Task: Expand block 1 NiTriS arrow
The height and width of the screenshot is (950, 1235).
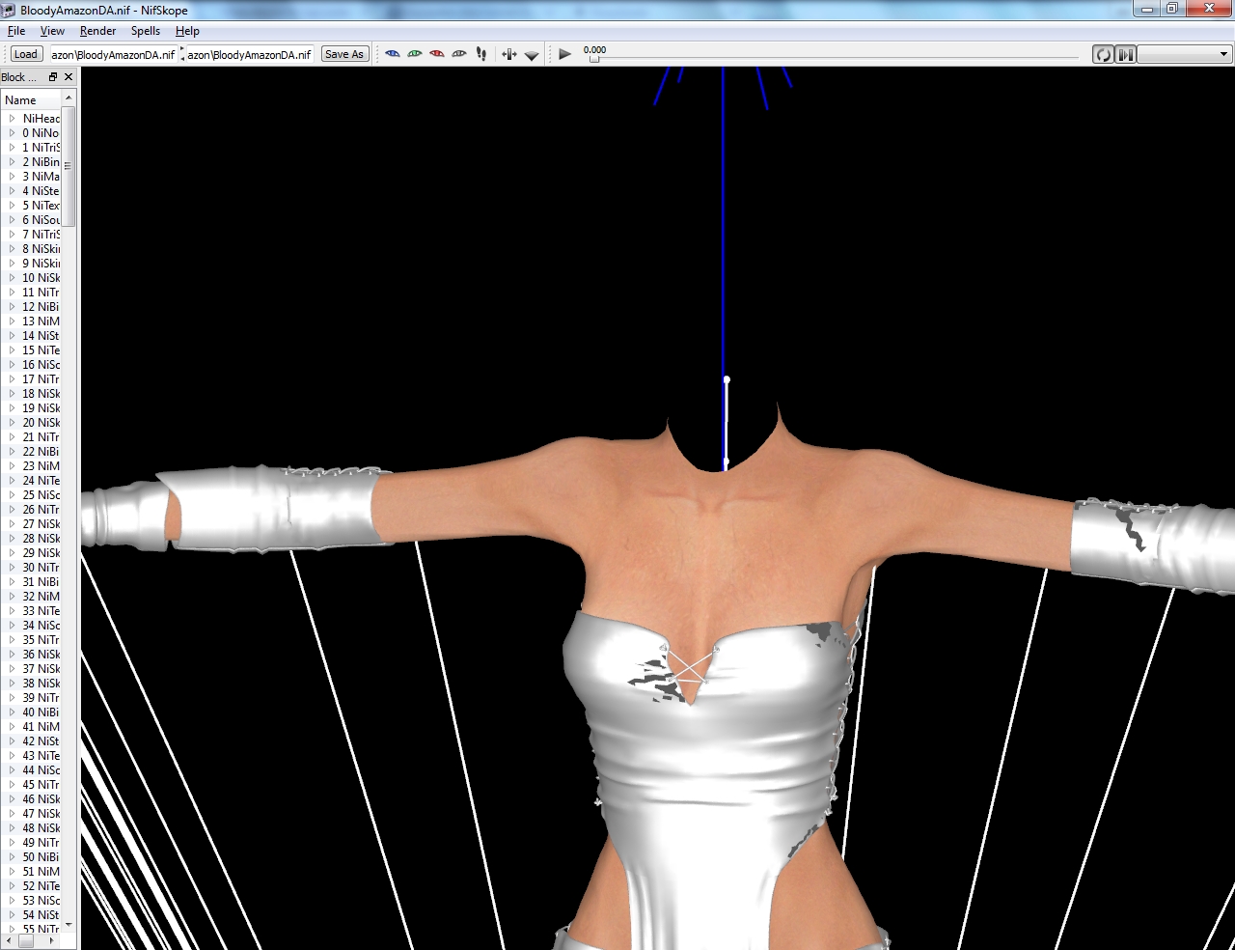Action: point(13,148)
